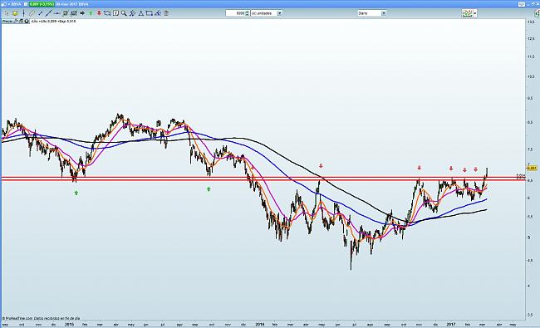Image resolution: width=540 pixels, height=328 pixels.
Task: Click the Precio panel label
Action: (7, 22)
